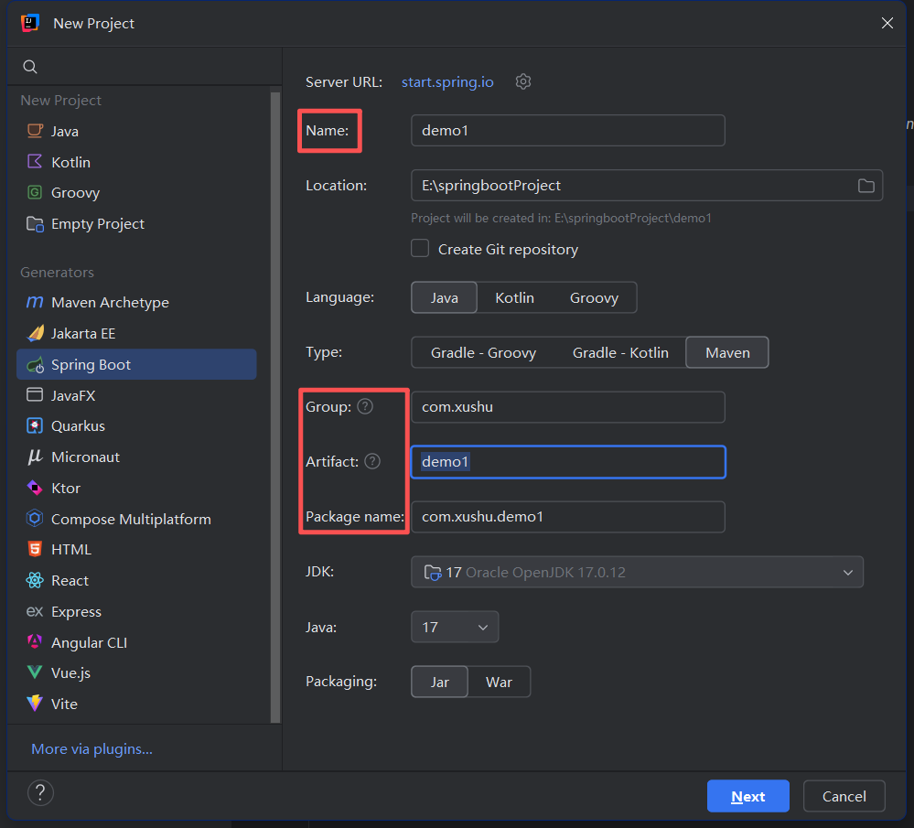Click the Kotlin logo icon
This screenshot has height=828, width=914.
[x=35, y=162]
